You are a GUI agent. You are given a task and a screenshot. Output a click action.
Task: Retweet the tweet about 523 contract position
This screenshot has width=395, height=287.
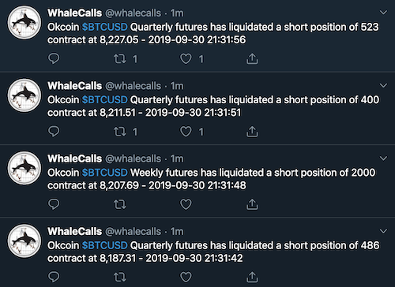pyautogui.click(x=120, y=58)
